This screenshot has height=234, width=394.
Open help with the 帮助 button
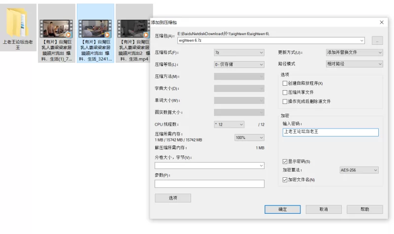pyautogui.click(x=365, y=209)
